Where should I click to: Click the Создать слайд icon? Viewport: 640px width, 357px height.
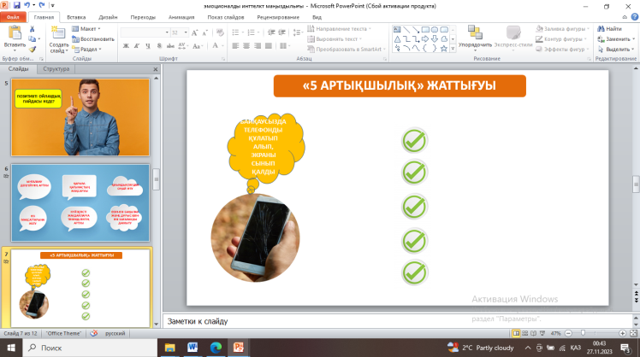tap(59, 34)
